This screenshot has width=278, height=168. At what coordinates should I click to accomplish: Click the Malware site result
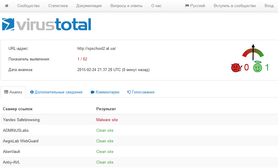click(107, 120)
